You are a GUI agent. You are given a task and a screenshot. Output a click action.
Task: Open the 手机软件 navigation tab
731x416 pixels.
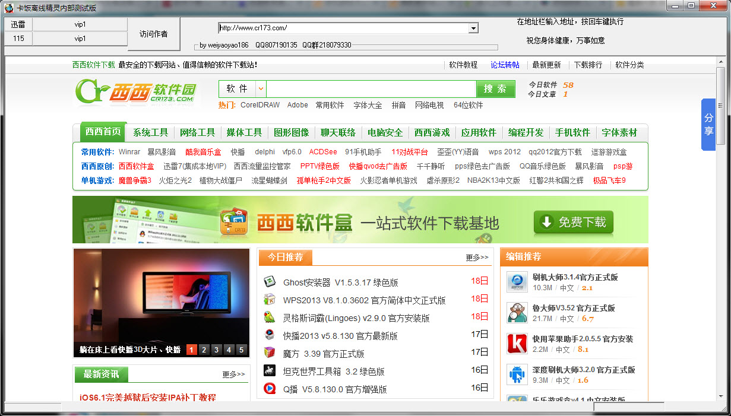coord(572,132)
